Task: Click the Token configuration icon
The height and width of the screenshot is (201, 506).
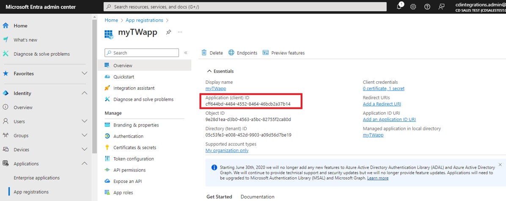Action: tap(107, 158)
